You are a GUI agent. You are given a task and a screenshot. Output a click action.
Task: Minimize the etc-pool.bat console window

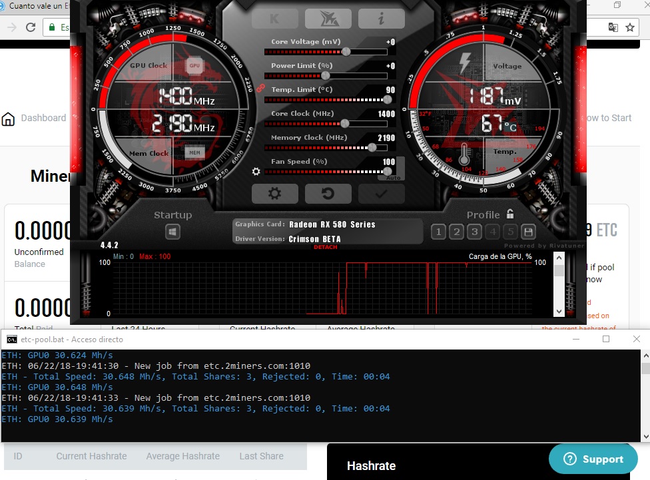(576, 339)
